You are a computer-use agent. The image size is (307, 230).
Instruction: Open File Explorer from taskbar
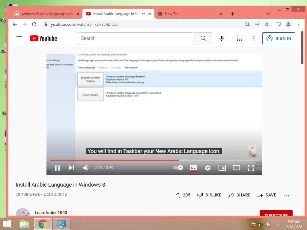point(24,224)
